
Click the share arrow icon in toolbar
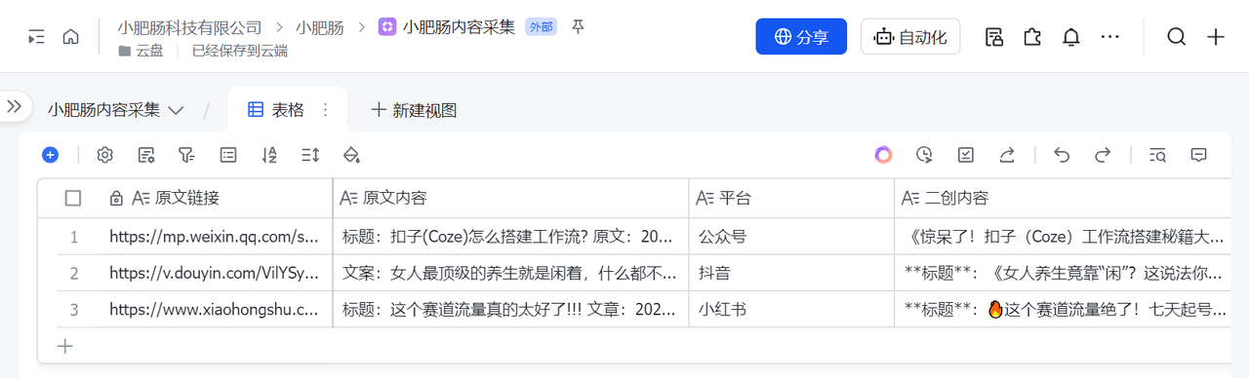pos(1007,155)
